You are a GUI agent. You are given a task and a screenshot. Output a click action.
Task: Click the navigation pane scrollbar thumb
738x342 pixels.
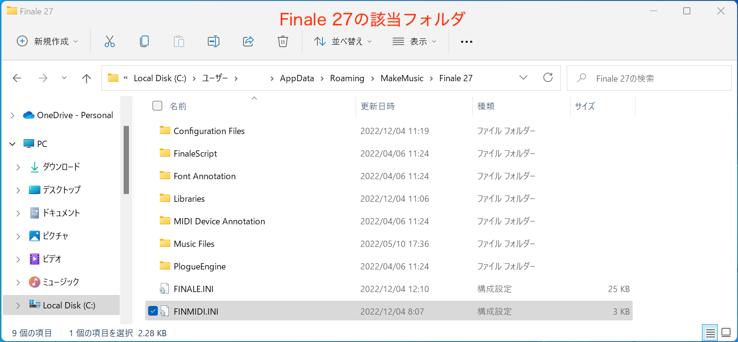click(x=126, y=159)
